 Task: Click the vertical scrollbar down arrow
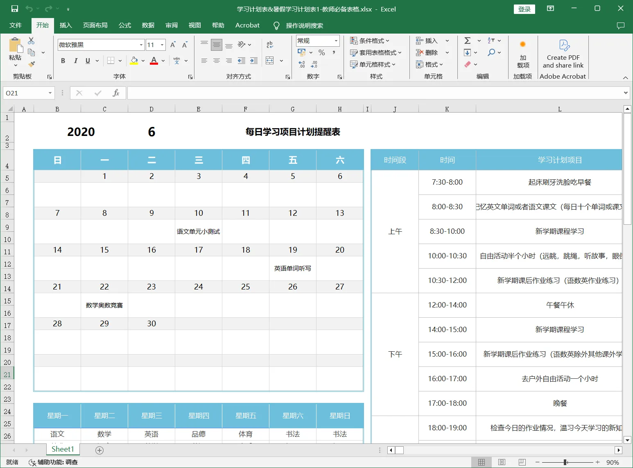coord(627,440)
